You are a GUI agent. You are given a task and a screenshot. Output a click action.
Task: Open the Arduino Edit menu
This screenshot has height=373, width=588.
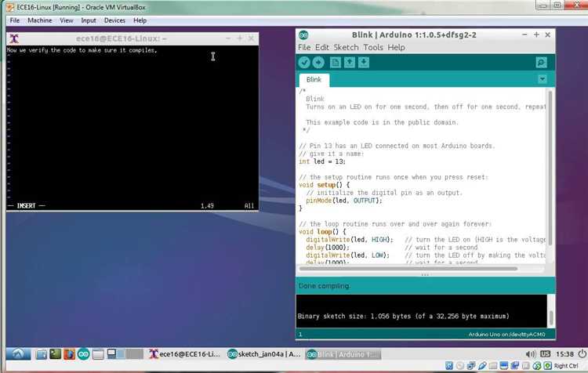pyautogui.click(x=322, y=47)
